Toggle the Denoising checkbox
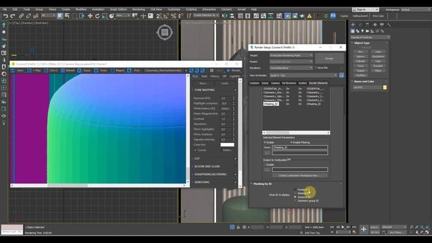Image resolution: width=432 pixels, height=243 pixels. click(236, 182)
